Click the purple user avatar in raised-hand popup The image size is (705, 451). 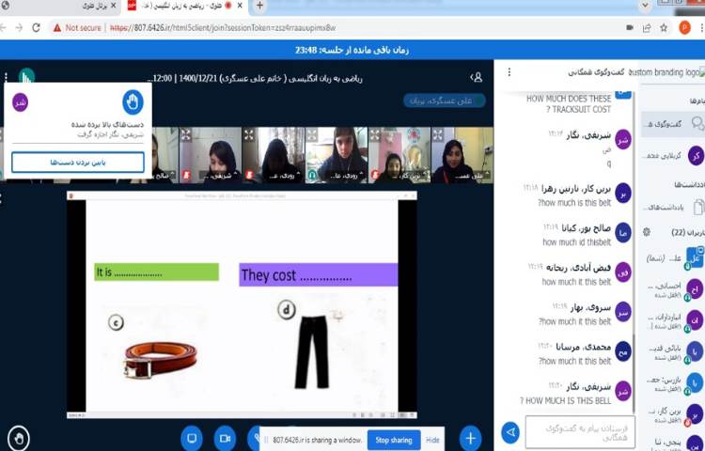20,102
